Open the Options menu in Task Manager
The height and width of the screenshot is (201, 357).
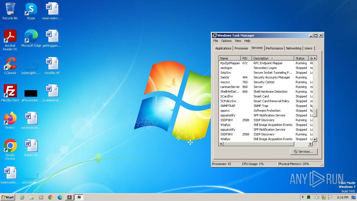226,41
